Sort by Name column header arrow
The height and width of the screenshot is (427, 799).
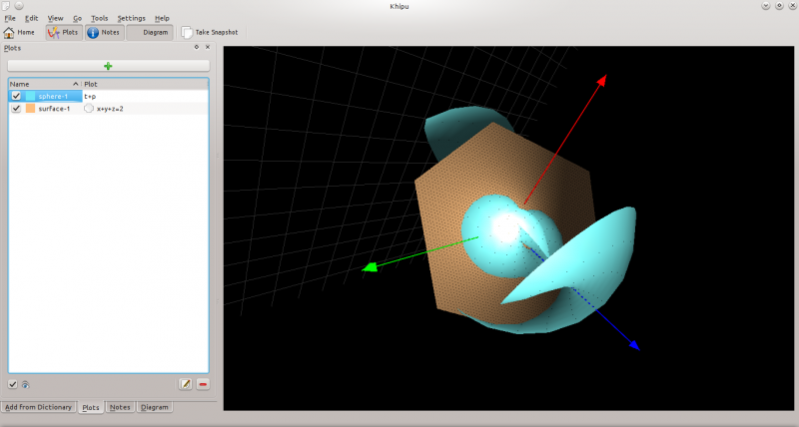tap(76, 85)
